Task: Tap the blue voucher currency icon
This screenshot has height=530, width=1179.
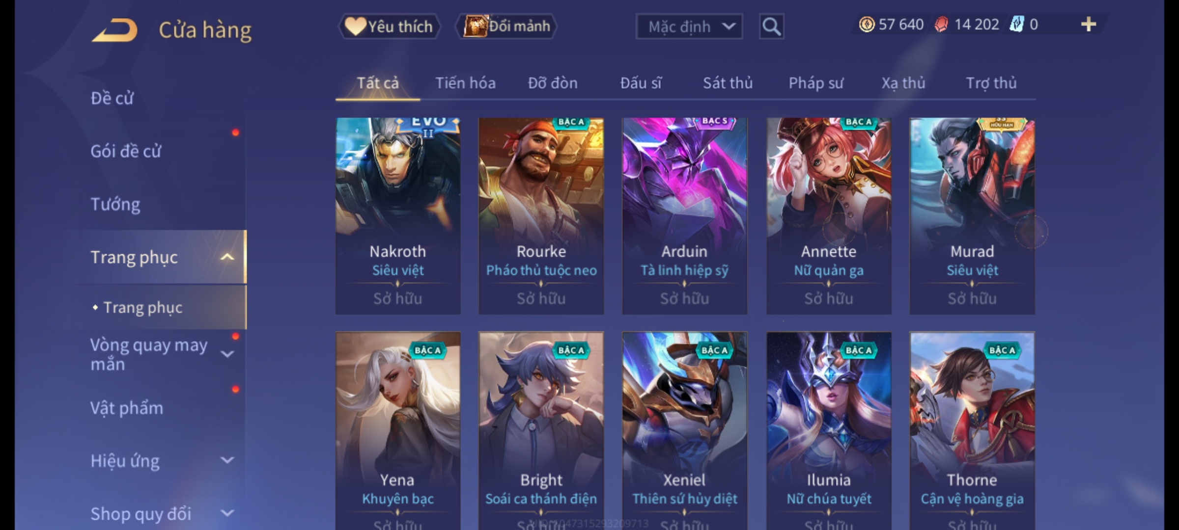Action: [x=1016, y=25]
